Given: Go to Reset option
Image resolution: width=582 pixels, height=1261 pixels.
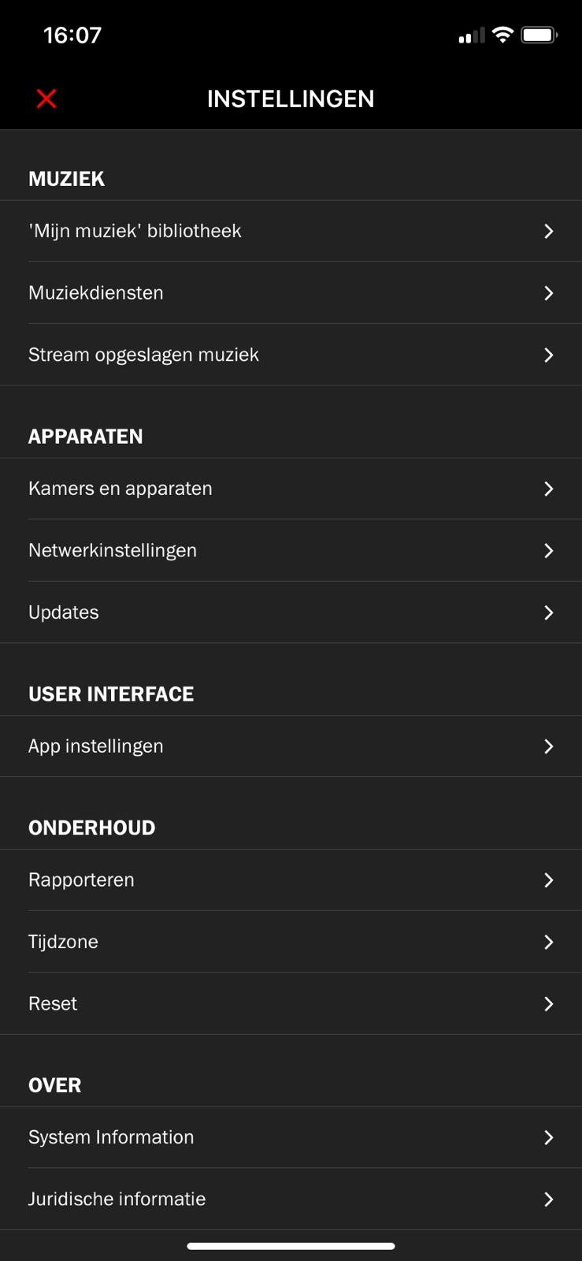Looking at the screenshot, I should pyautogui.click(x=53, y=1004).
